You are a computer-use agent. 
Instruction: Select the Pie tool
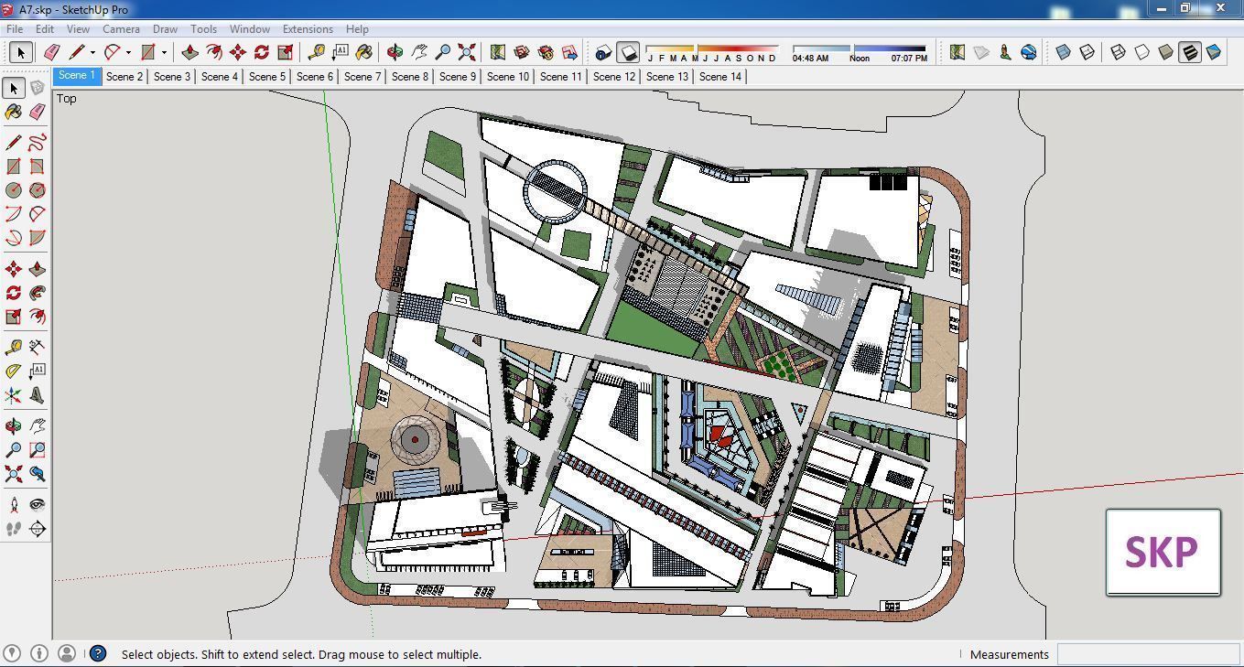pos(37,238)
